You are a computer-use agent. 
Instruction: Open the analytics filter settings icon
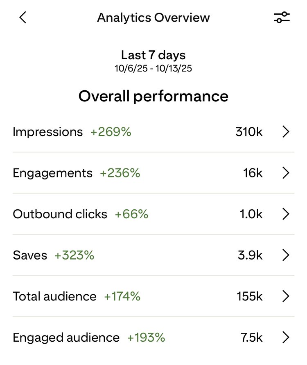(x=282, y=18)
